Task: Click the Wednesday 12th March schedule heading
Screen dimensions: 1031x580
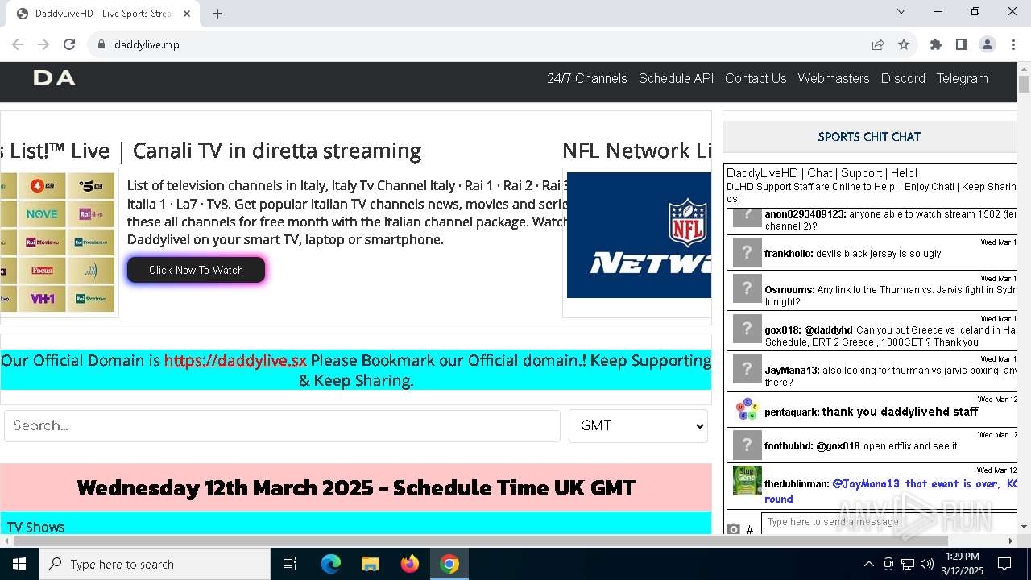Action: point(356,487)
